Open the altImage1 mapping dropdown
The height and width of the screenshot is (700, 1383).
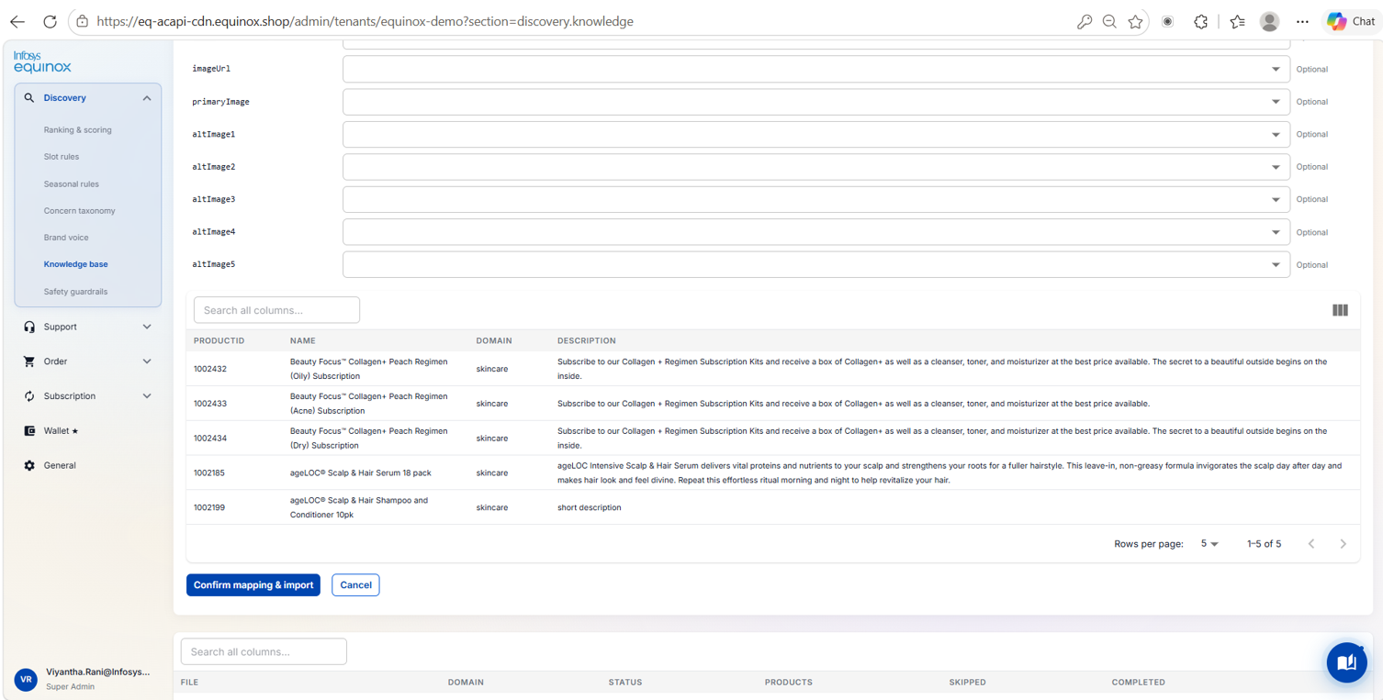pos(815,134)
